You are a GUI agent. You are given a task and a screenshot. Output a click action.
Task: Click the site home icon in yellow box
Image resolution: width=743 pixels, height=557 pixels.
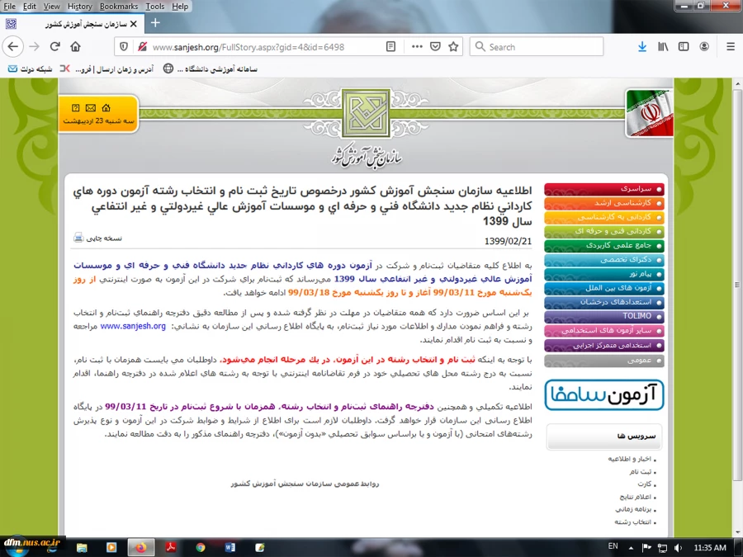[106, 108]
